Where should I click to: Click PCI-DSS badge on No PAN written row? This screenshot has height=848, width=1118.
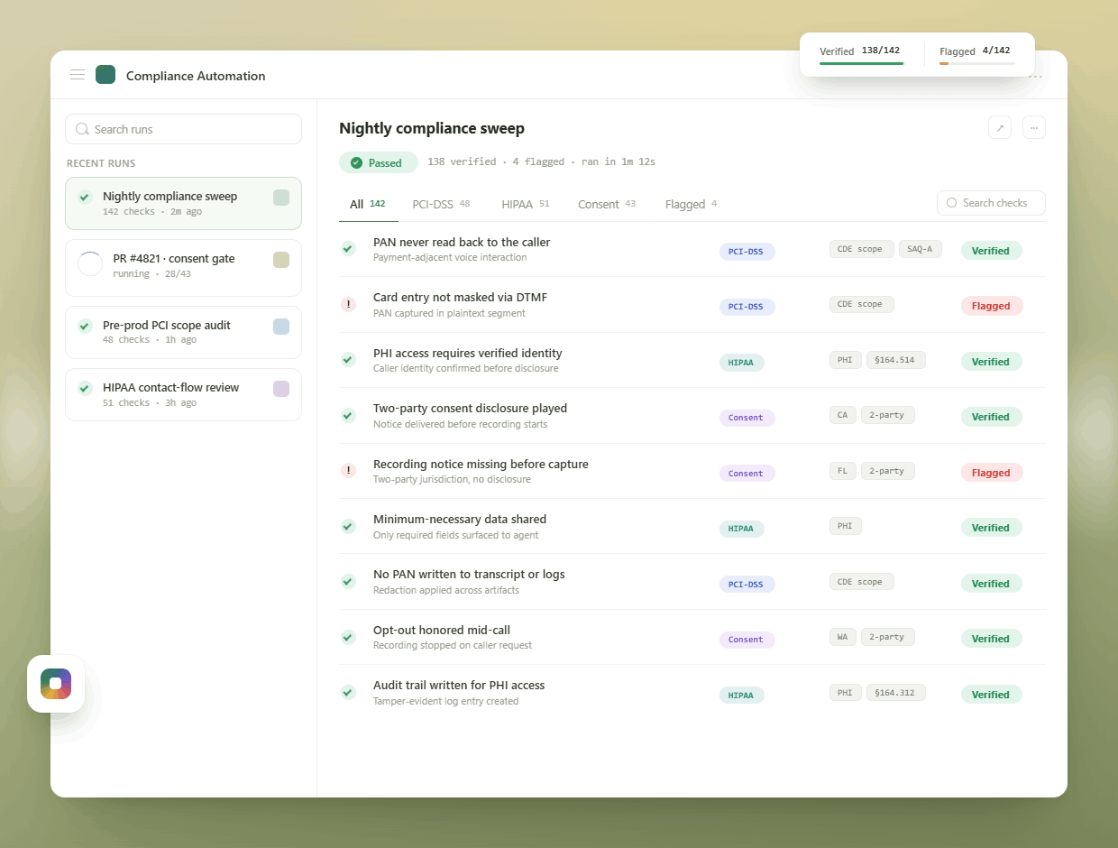pyautogui.click(x=747, y=585)
